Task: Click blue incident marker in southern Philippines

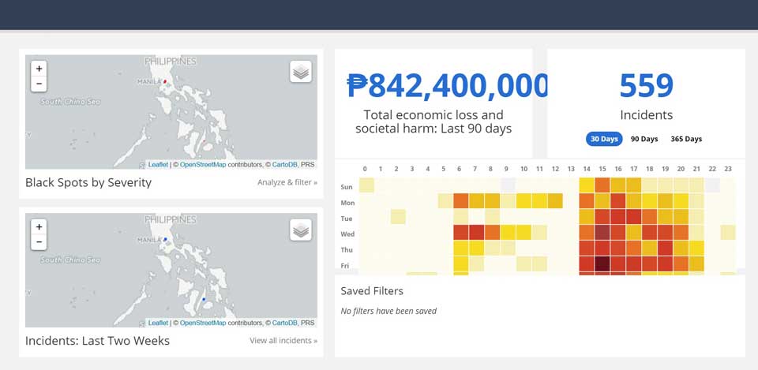Action: [x=205, y=300]
